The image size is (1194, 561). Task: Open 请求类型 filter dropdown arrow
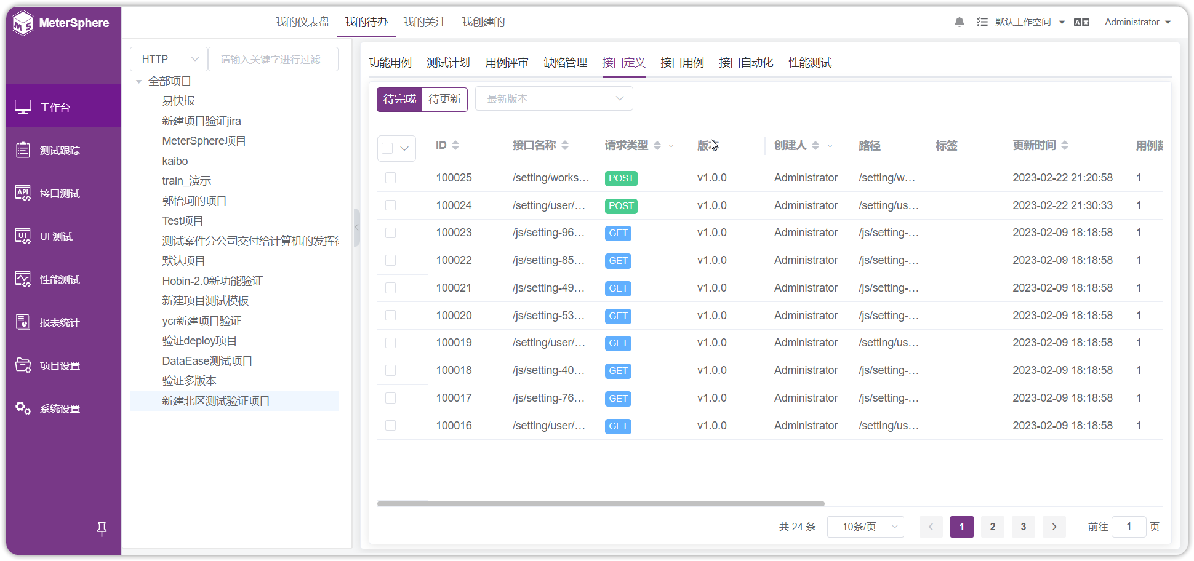pyautogui.click(x=671, y=146)
